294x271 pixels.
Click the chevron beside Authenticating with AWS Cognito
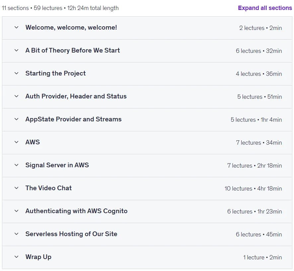click(x=17, y=211)
